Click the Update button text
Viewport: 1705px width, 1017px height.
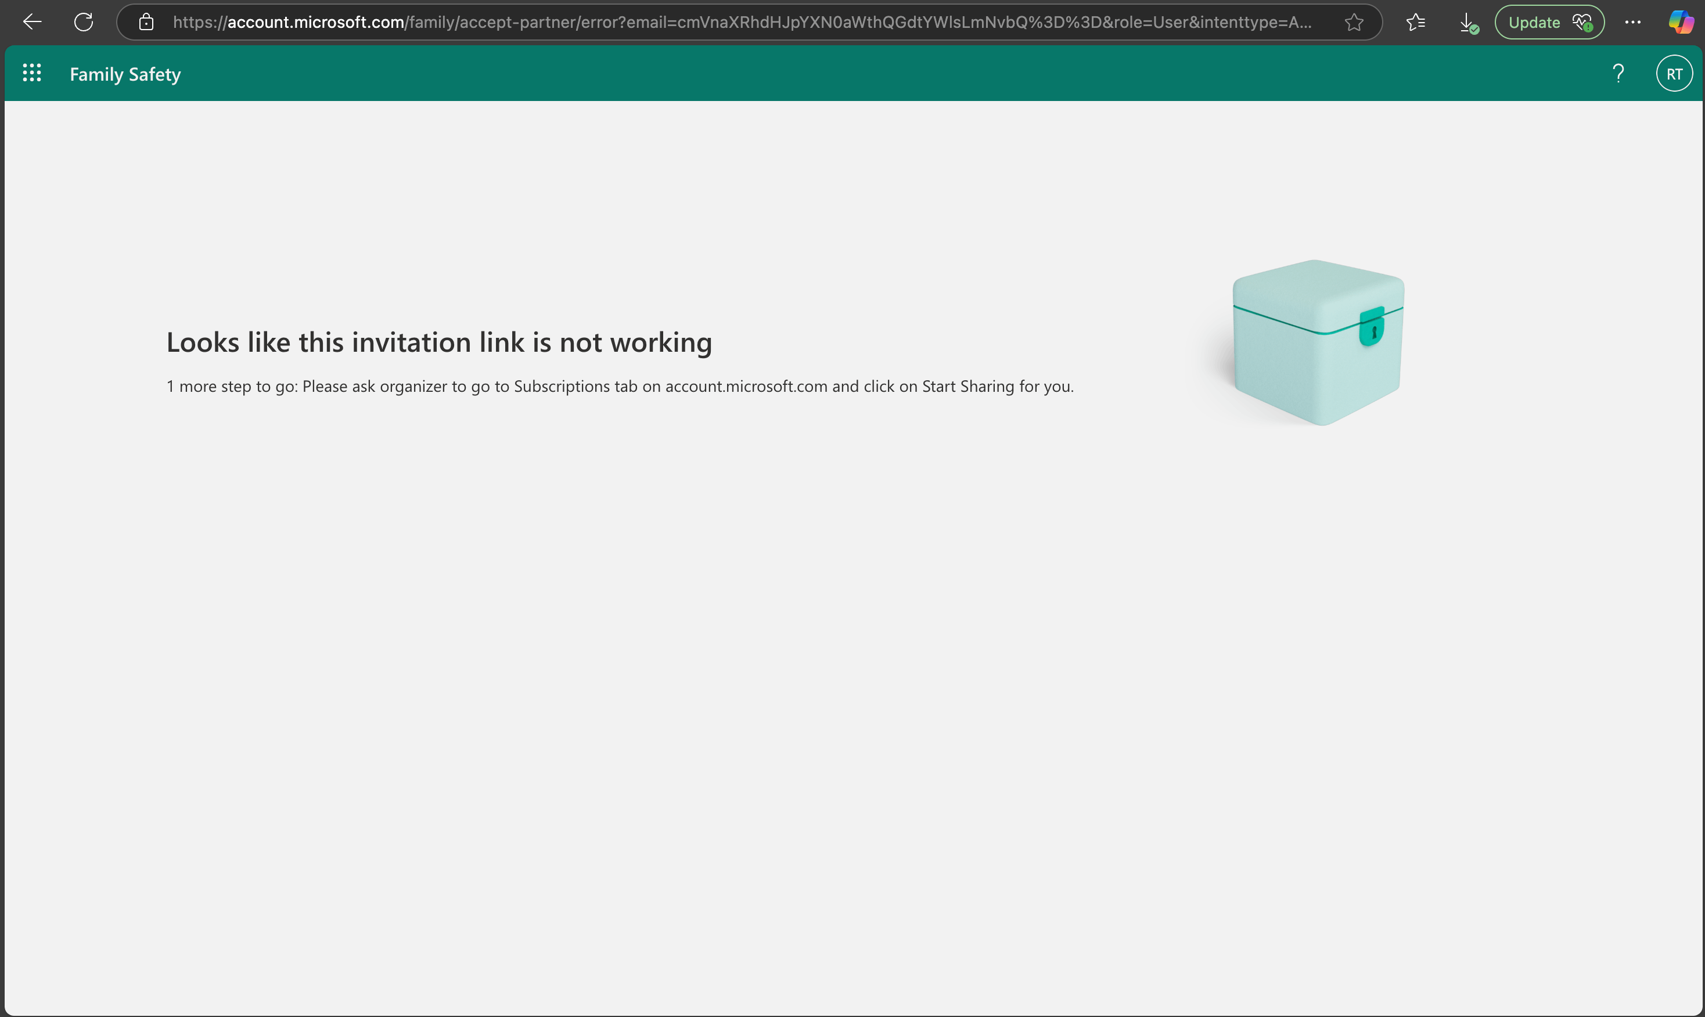coord(1534,23)
